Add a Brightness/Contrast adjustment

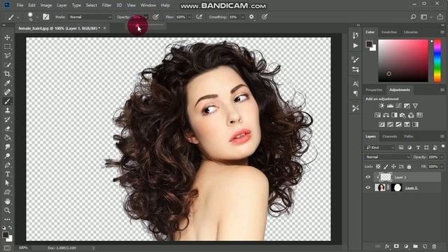[x=381, y=106]
